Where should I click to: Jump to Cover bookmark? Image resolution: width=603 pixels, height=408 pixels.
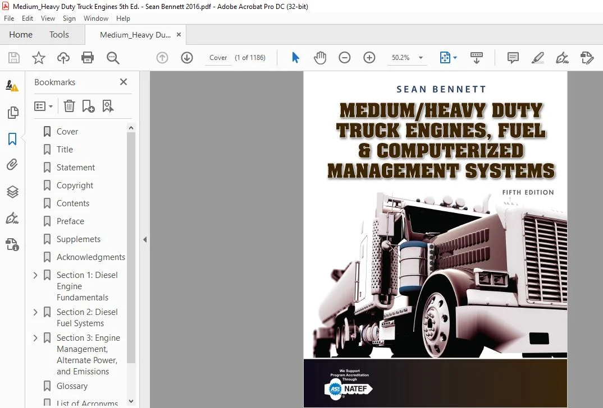coord(67,132)
